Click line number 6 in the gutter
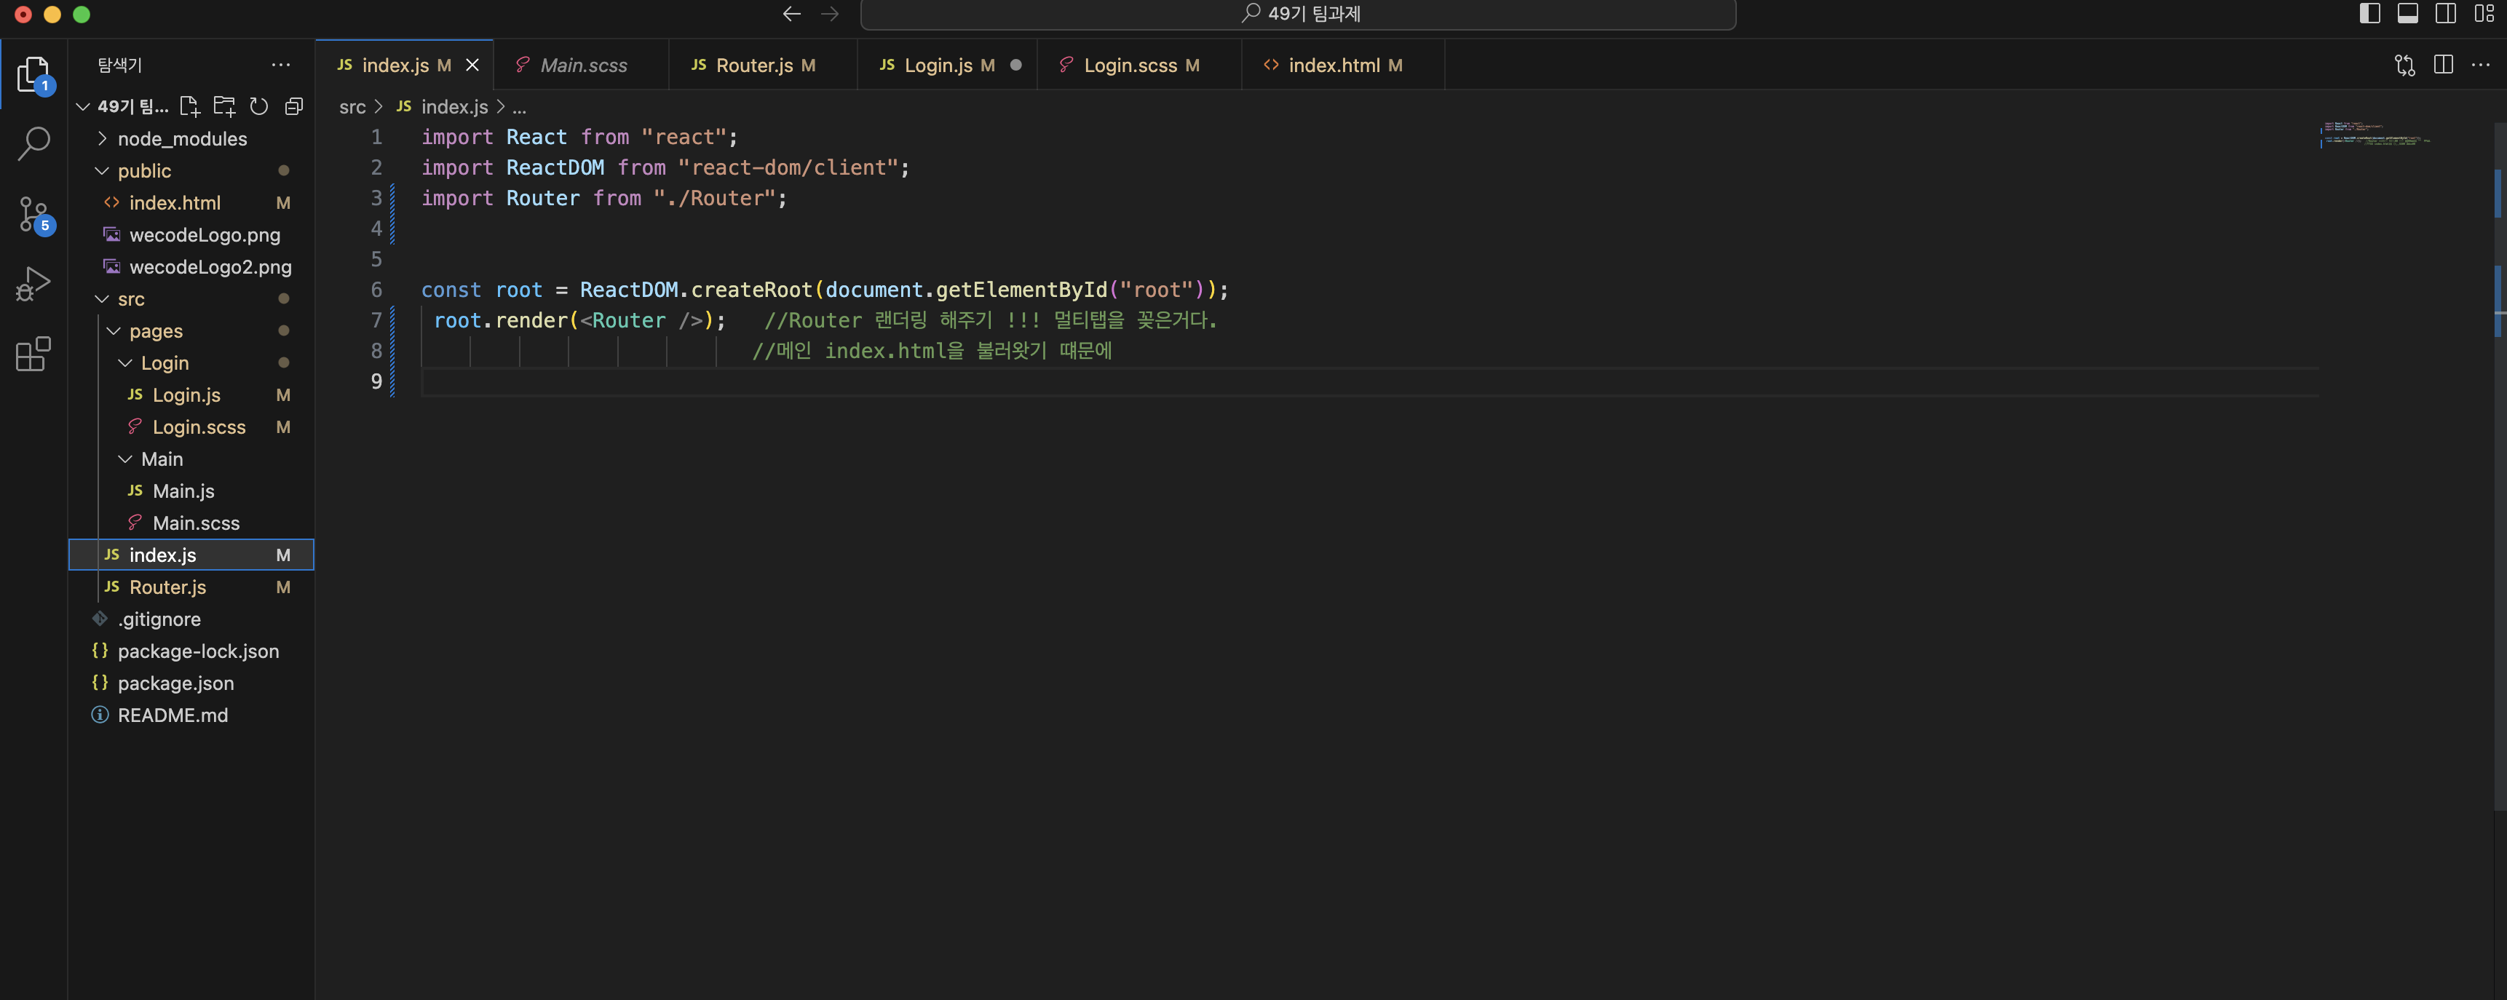 tap(376, 290)
